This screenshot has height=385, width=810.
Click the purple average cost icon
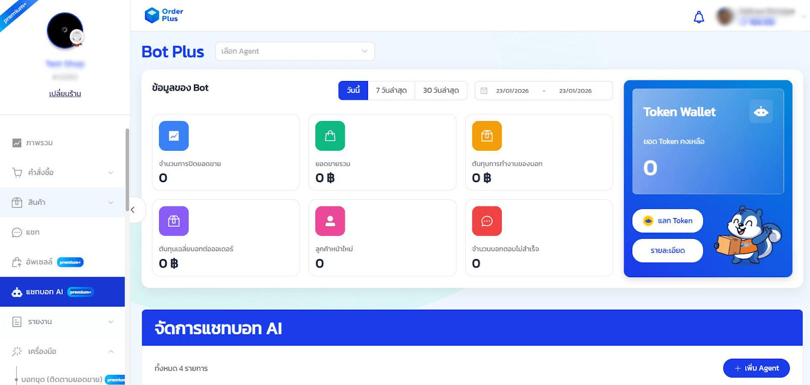[174, 221]
